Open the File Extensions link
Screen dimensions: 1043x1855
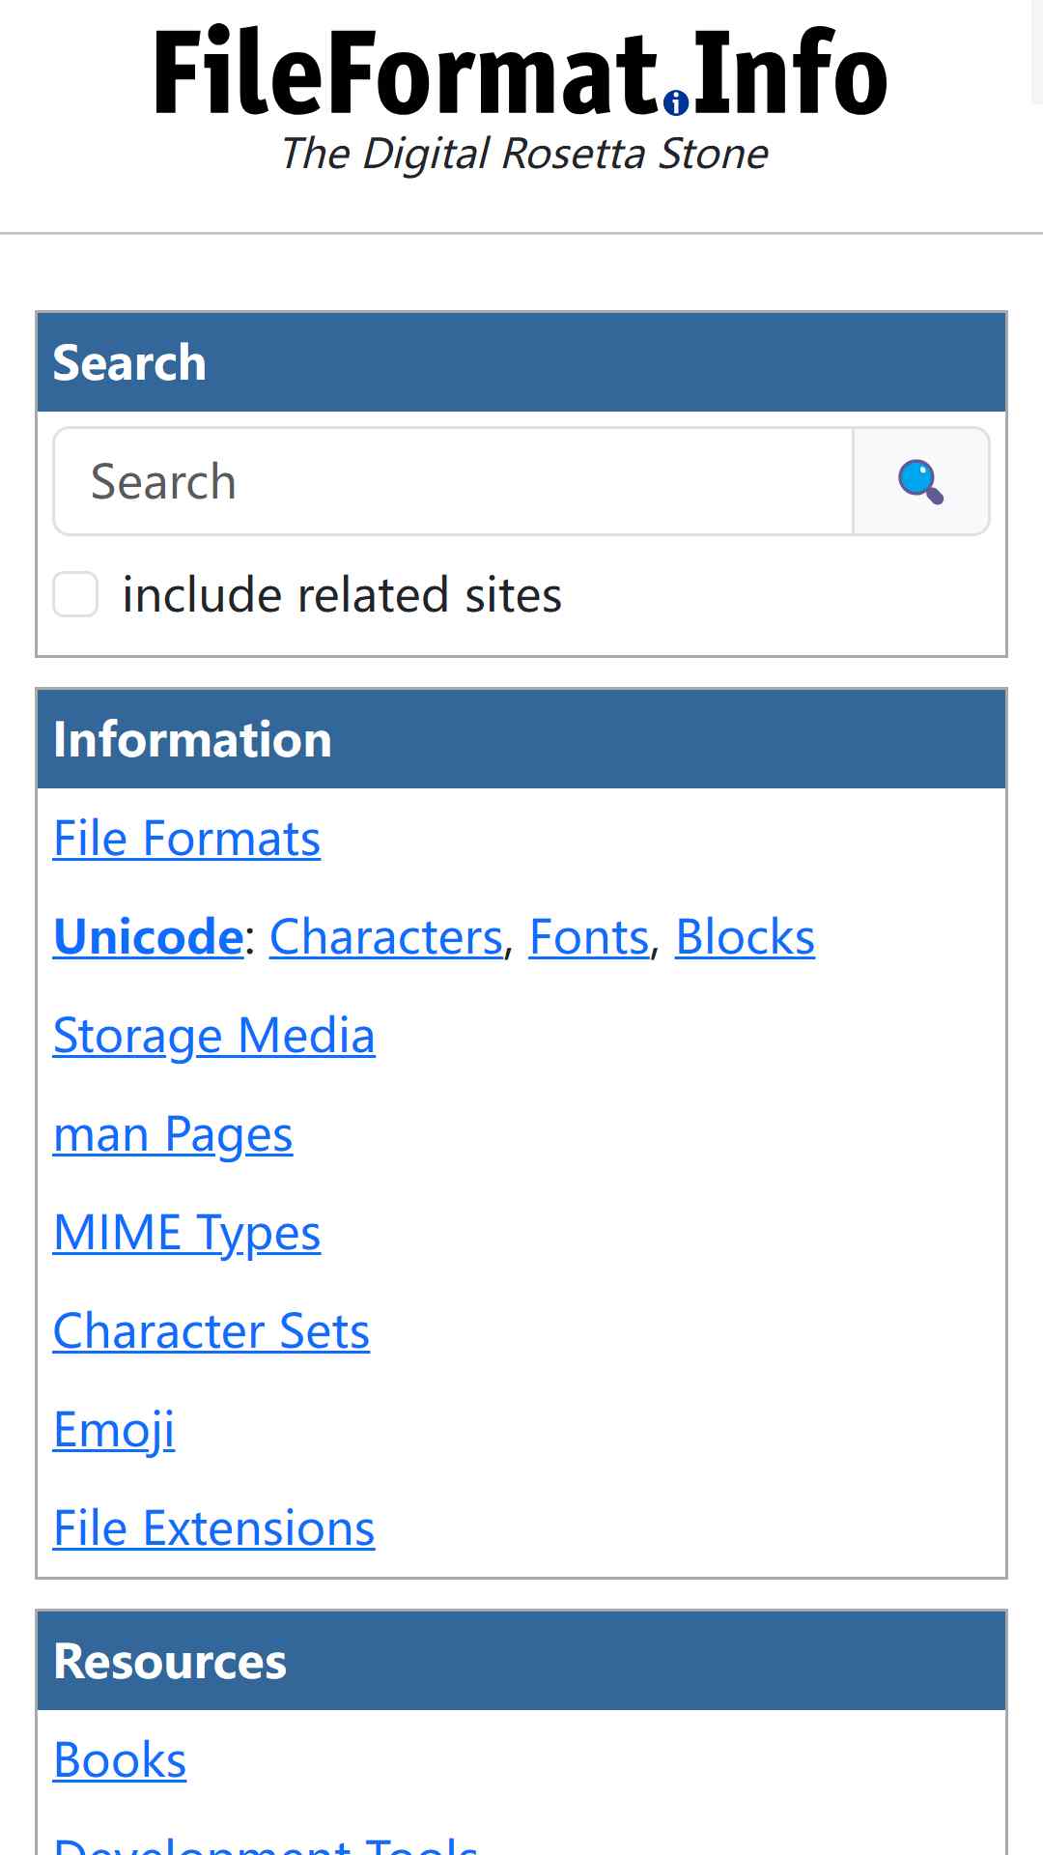point(213,1527)
